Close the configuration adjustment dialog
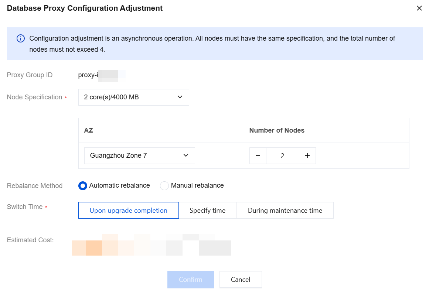Screen dimensions: 429x294 point(419,8)
